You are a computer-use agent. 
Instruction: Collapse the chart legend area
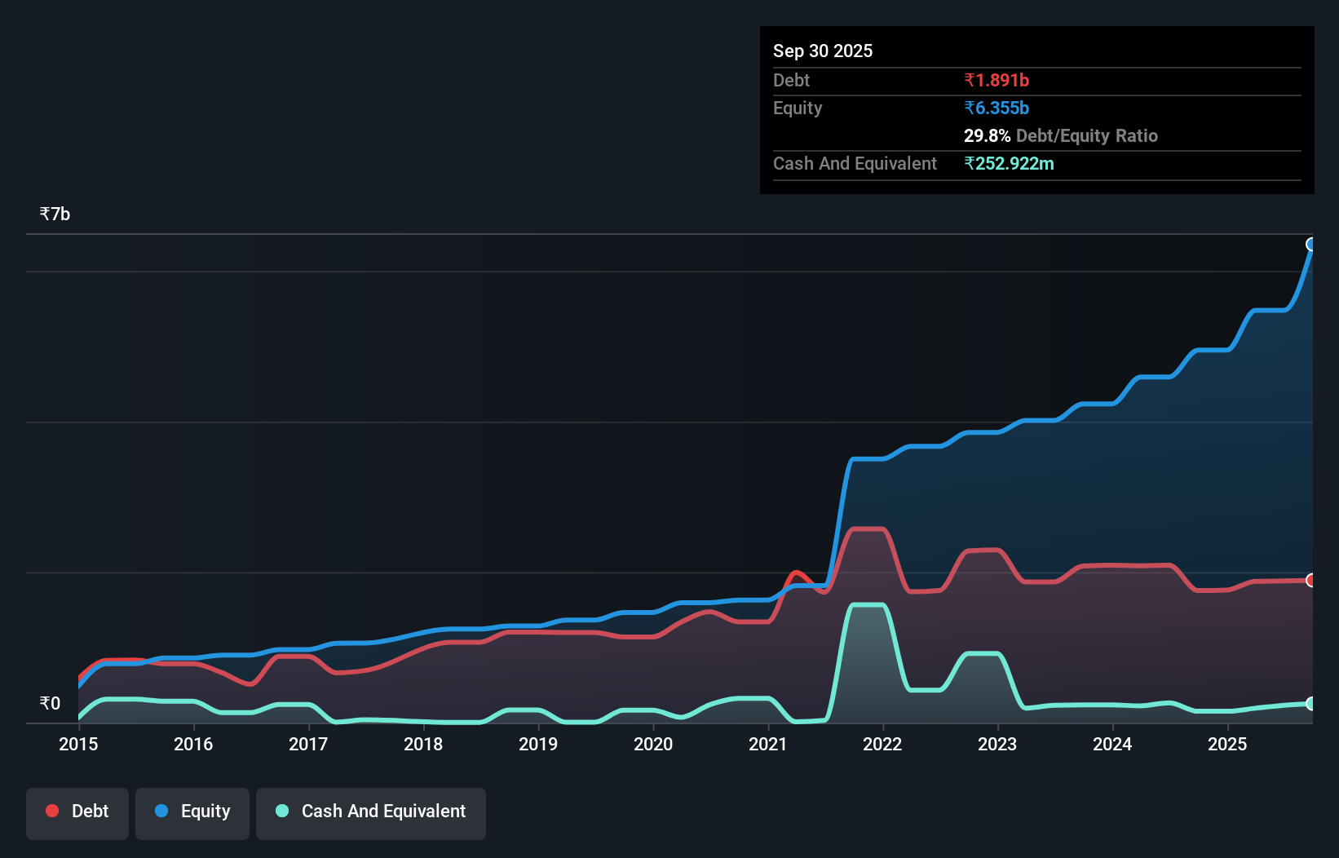click(254, 813)
